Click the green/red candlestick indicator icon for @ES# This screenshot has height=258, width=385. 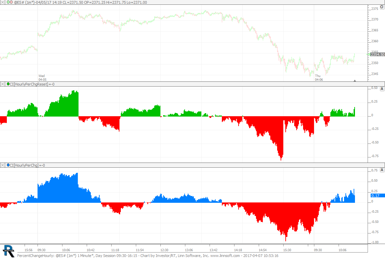[10, 2]
